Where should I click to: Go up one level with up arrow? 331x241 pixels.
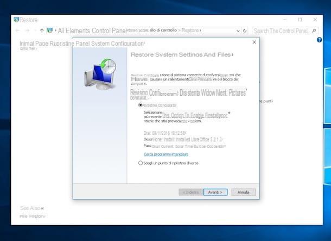pyautogui.click(x=42, y=30)
